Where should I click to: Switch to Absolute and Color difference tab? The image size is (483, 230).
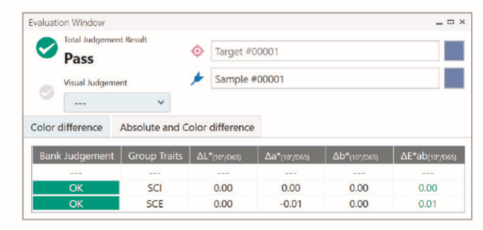point(187,127)
